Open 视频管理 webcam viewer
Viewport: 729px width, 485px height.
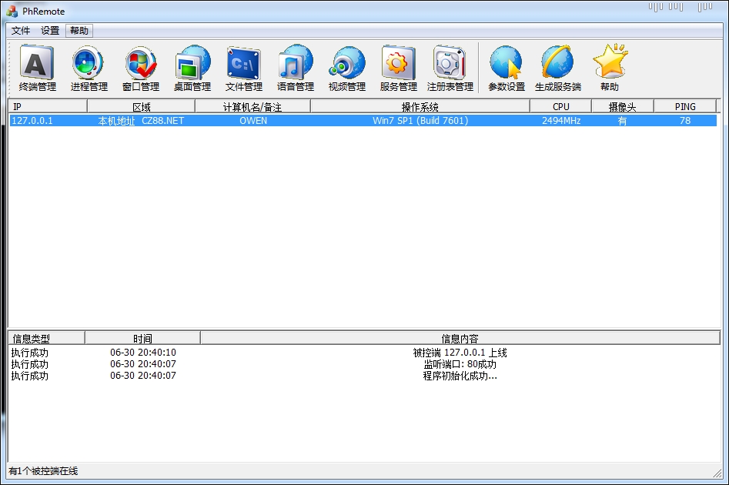pos(347,68)
